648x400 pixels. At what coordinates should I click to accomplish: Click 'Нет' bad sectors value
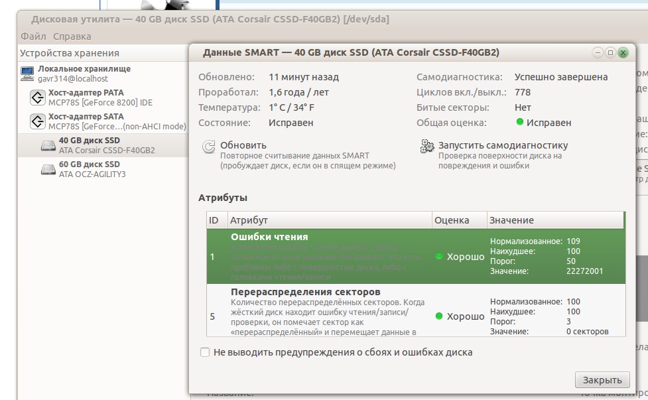pos(523,107)
